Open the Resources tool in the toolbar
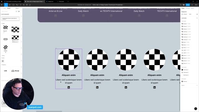Viewport: 199px width, 112px height. [x=24, y=5]
